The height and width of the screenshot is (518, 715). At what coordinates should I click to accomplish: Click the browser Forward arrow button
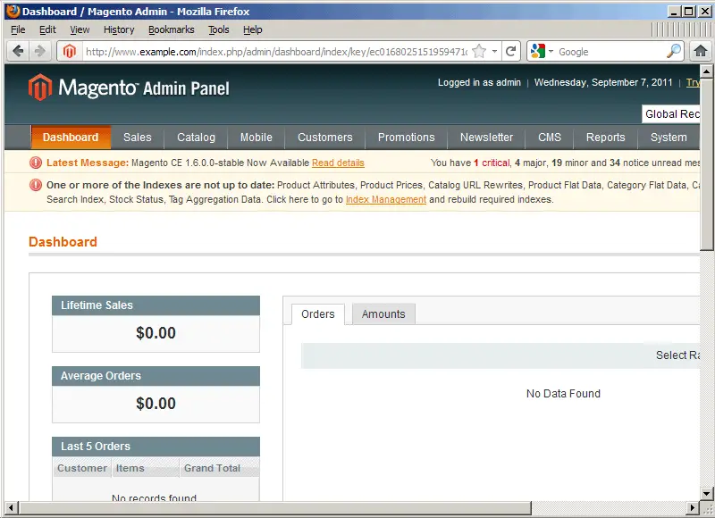pyautogui.click(x=40, y=51)
